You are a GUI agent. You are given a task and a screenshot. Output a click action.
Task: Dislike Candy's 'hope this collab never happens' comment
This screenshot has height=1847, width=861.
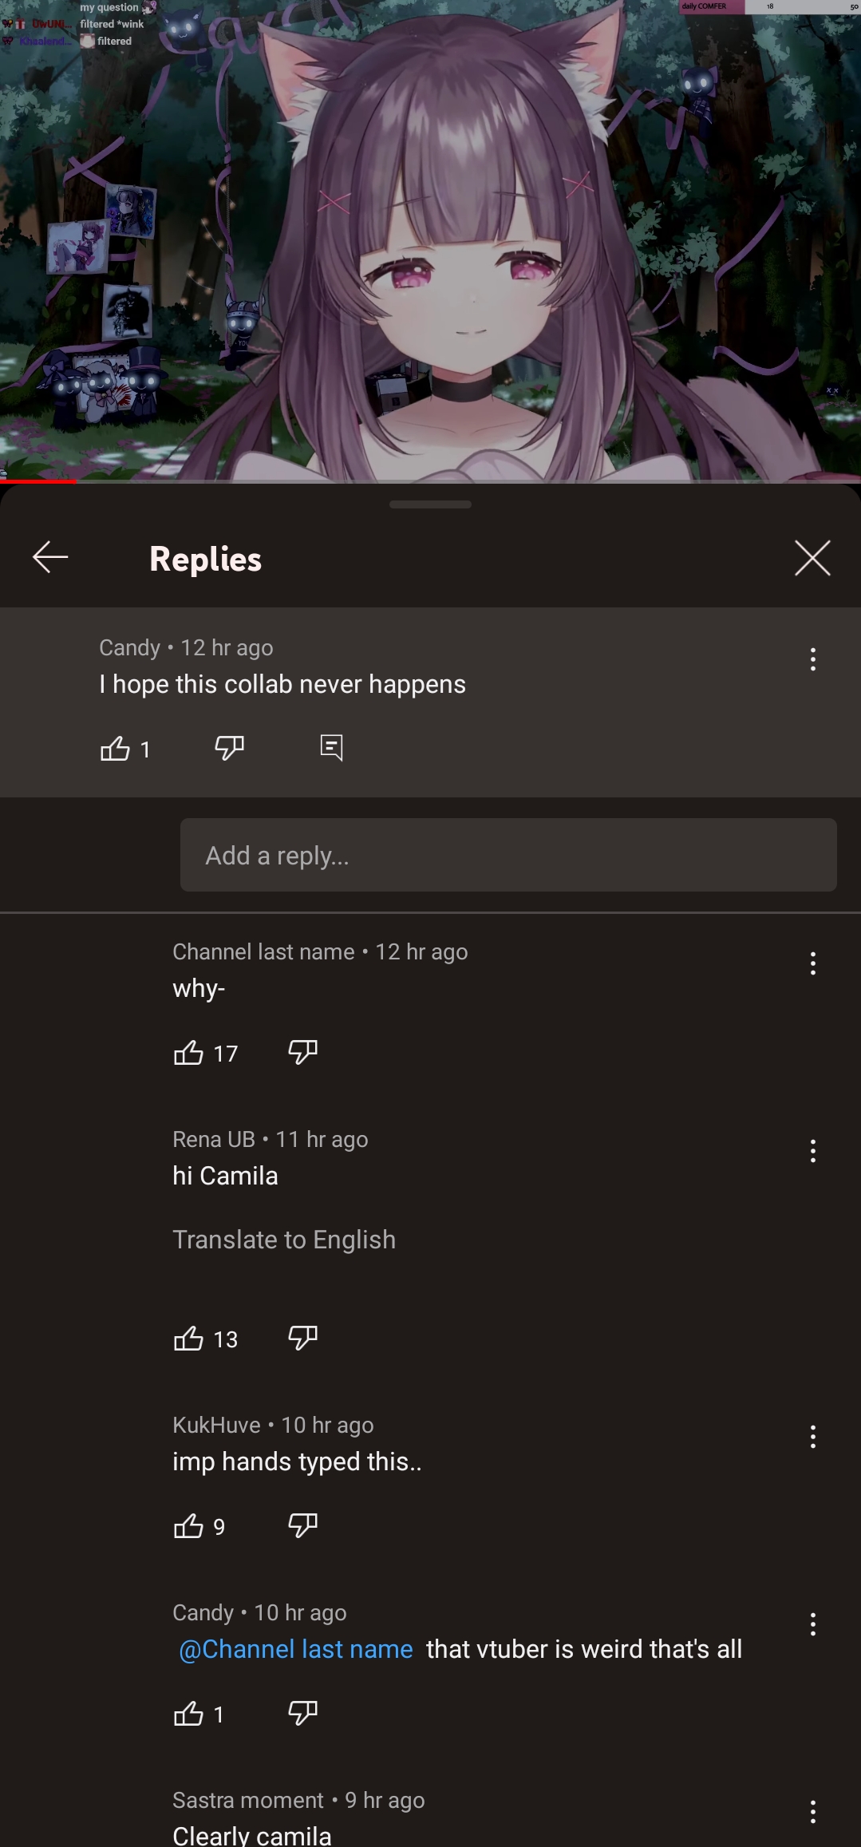230,748
